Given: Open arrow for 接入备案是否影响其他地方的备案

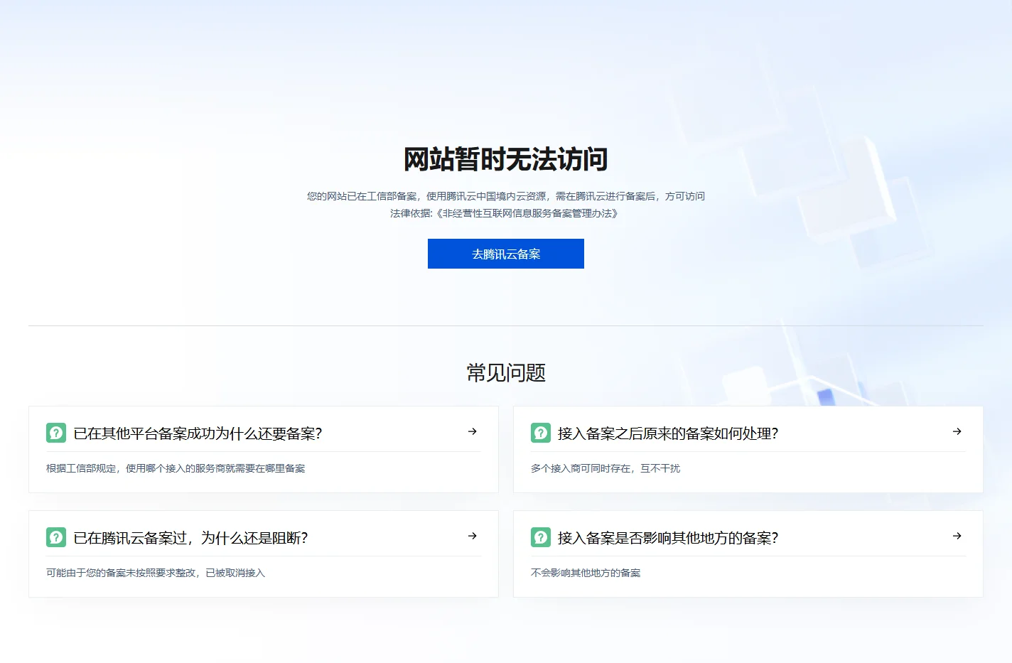Looking at the screenshot, I should (x=957, y=536).
